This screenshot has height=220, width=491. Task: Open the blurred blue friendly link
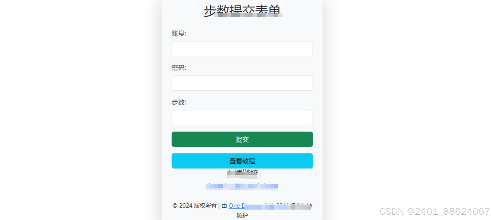coord(242,186)
